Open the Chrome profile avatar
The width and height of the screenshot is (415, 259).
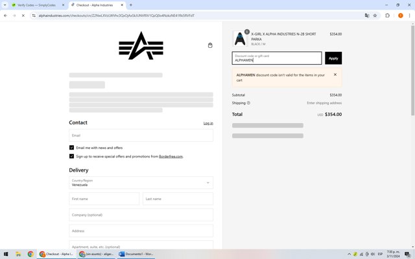coord(401,16)
